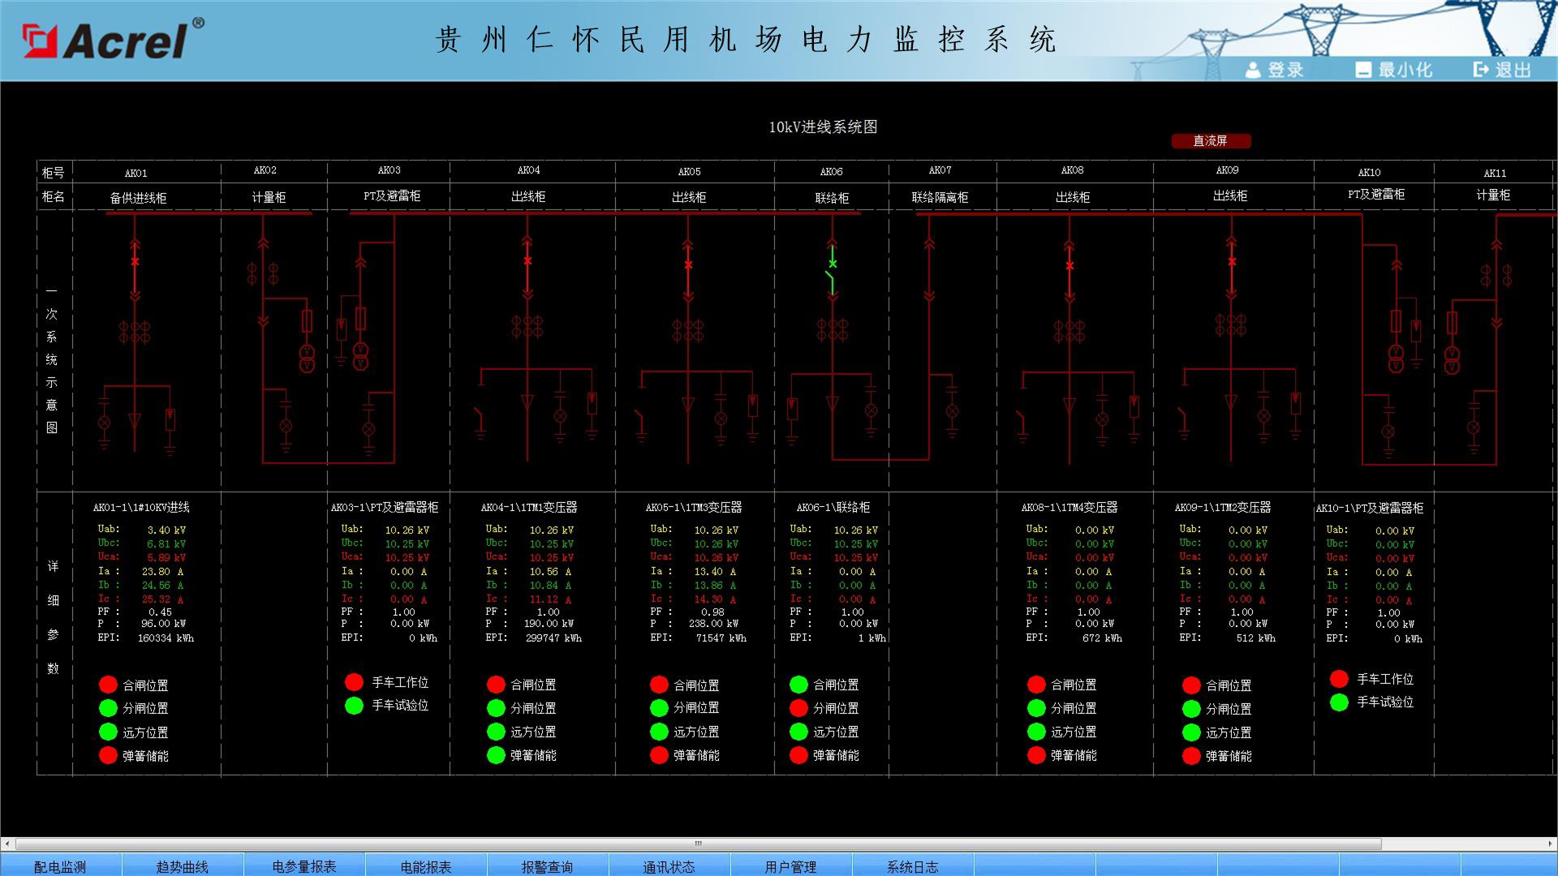Click the horizontal scrollbar thumb
The image size is (1558, 876).
(x=699, y=844)
